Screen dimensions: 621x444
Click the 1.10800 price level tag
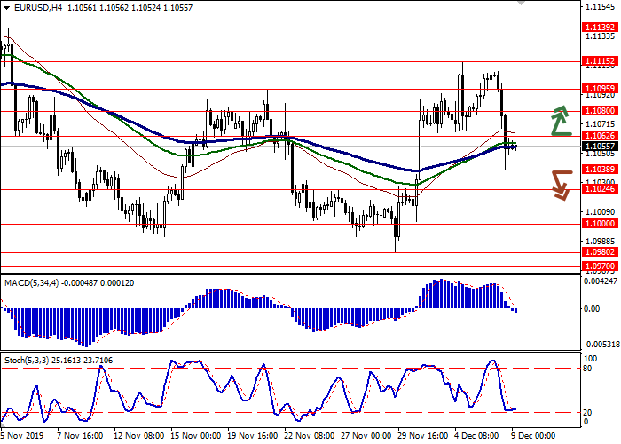[x=600, y=112]
